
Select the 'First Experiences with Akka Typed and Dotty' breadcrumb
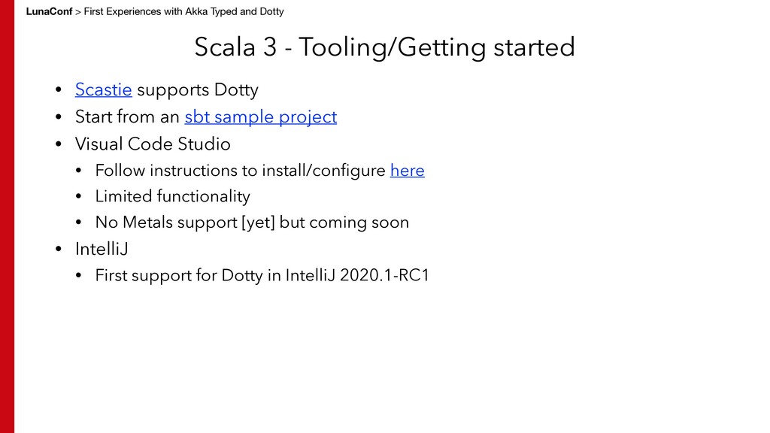pyautogui.click(x=184, y=11)
